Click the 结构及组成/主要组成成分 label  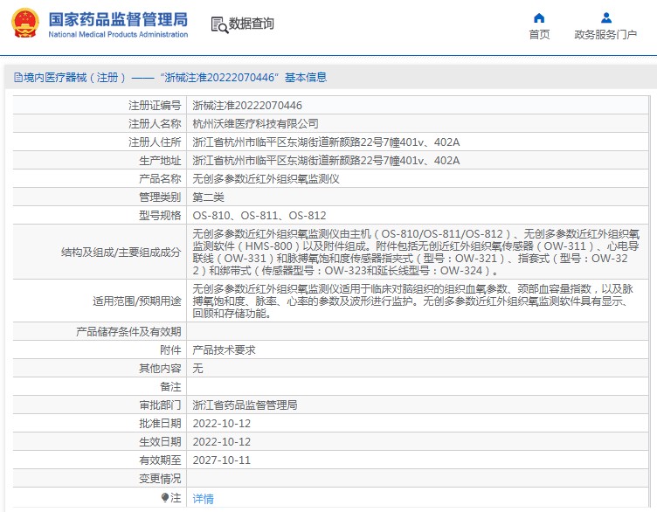[x=121, y=253]
